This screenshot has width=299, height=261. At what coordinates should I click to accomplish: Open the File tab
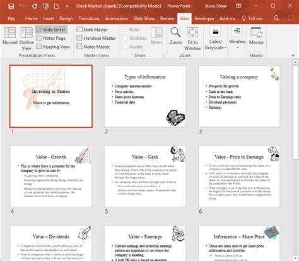coord(11,19)
